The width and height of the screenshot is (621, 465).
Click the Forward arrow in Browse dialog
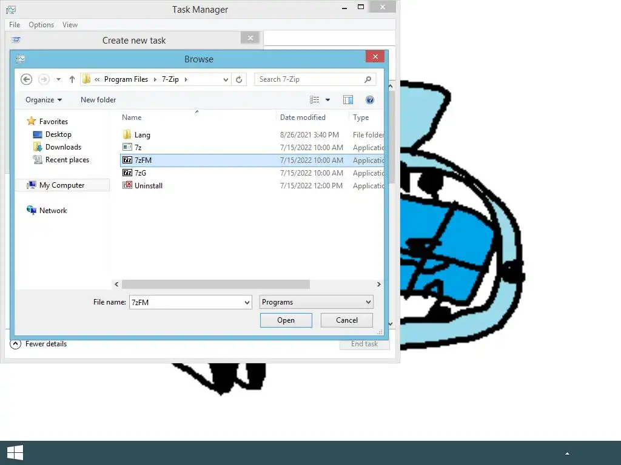click(x=44, y=79)
